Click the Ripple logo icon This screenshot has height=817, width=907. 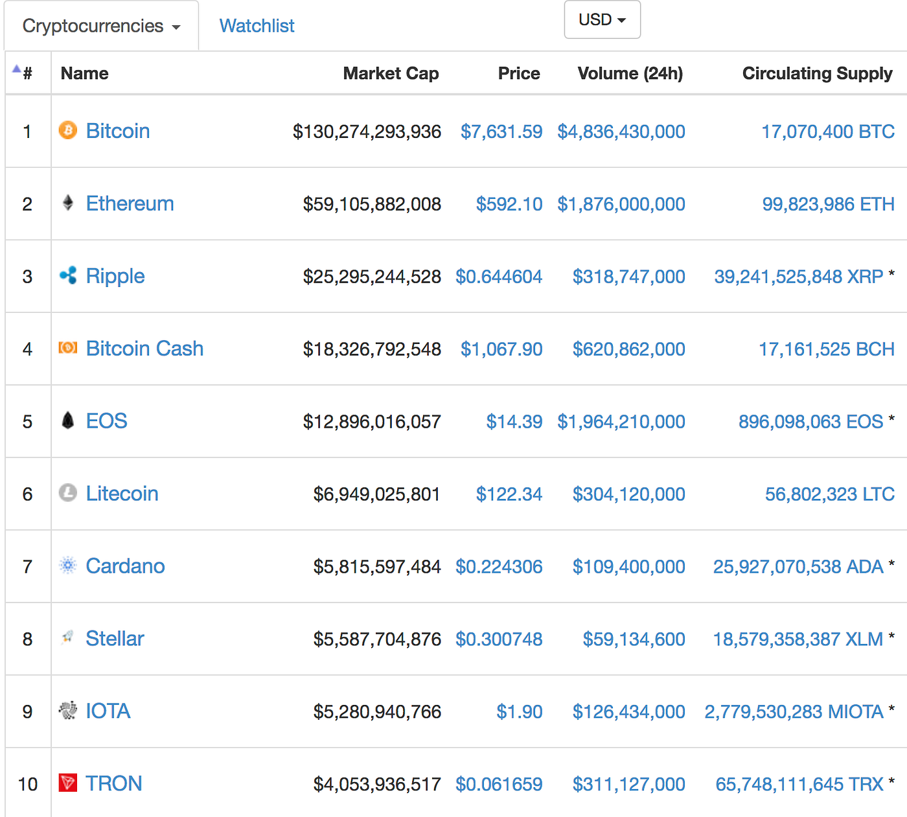(68, 275)
